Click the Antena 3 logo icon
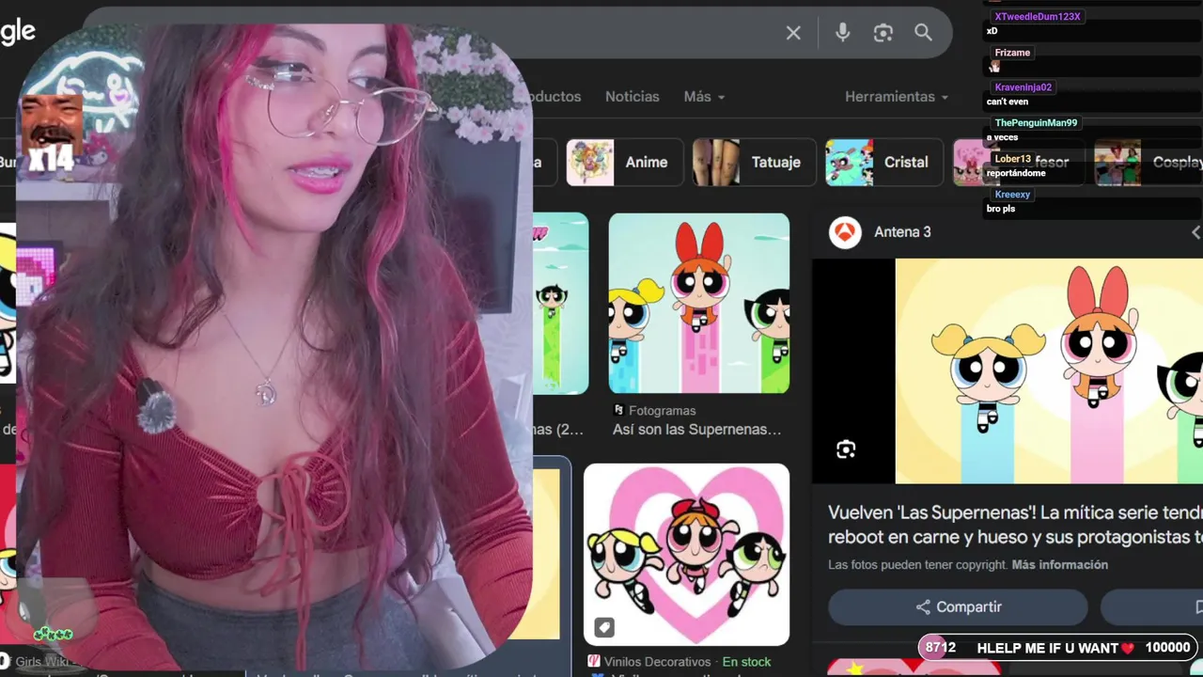 point(845,232)
